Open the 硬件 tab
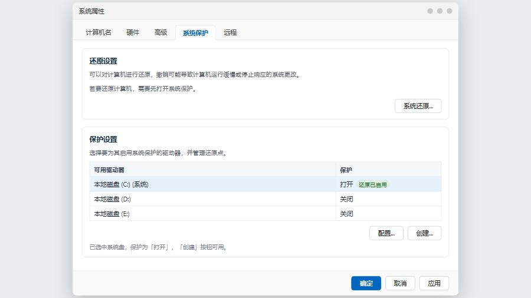Image resolution: width=531 pixels, height=298 pixels. click(133, 32)
